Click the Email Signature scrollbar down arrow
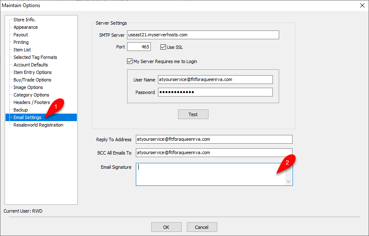 click(x=288, y=182)
